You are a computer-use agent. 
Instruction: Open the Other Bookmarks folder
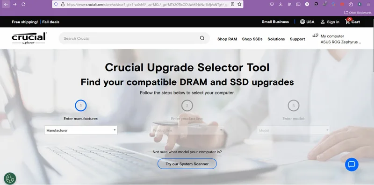358,13
